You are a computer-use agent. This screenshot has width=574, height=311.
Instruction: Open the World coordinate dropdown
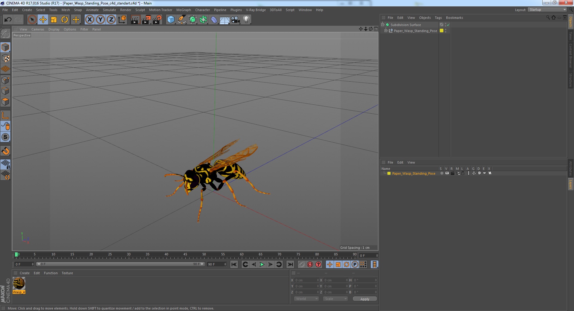[x=306, y=299]
